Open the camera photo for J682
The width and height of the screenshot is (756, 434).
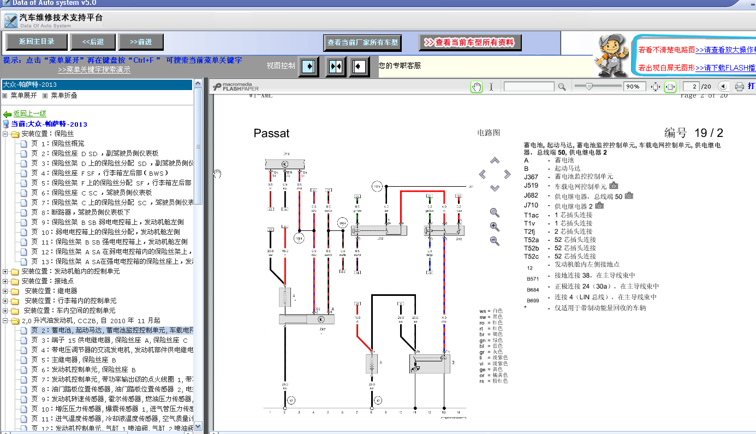[628, 195]
